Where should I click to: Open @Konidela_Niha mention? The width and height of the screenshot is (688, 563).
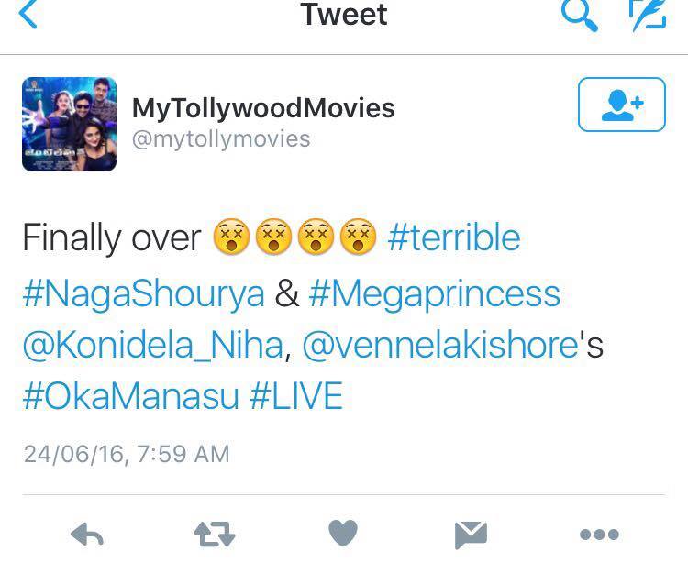coord(153,345)
